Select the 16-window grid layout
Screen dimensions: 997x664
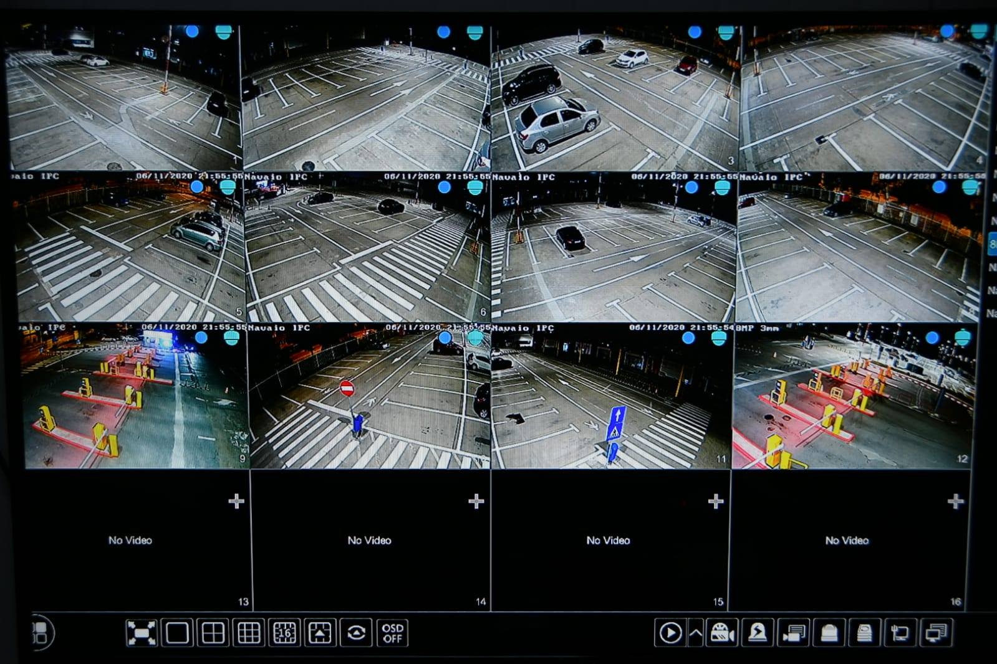[x=284, y=633]
